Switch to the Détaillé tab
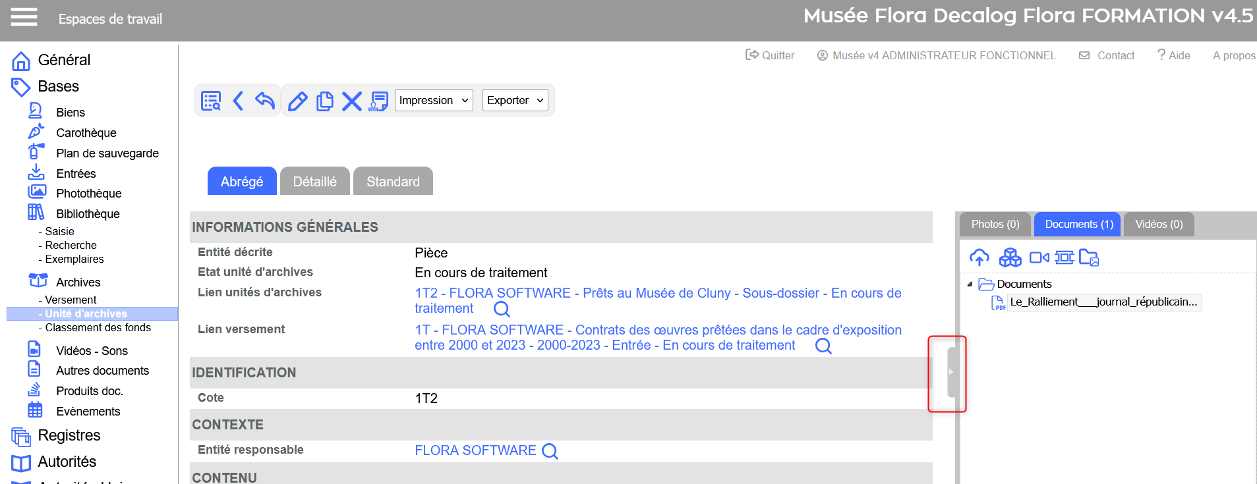Image resolution: width=1257 pixels, height=484 pixels. point(314,182)
